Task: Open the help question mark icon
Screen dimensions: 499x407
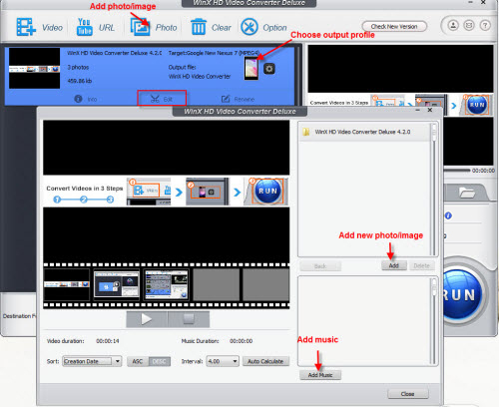Action: pos(485,25)
